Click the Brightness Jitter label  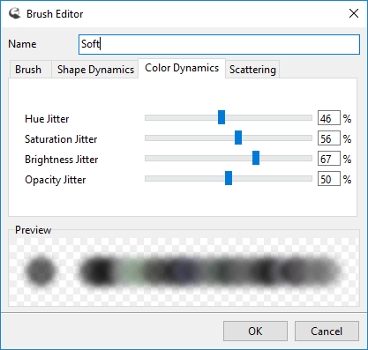pos(62,160)
